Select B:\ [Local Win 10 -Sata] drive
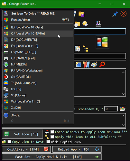Image resolution: width=130 pixels, height=161 pixels. [38, 27]
